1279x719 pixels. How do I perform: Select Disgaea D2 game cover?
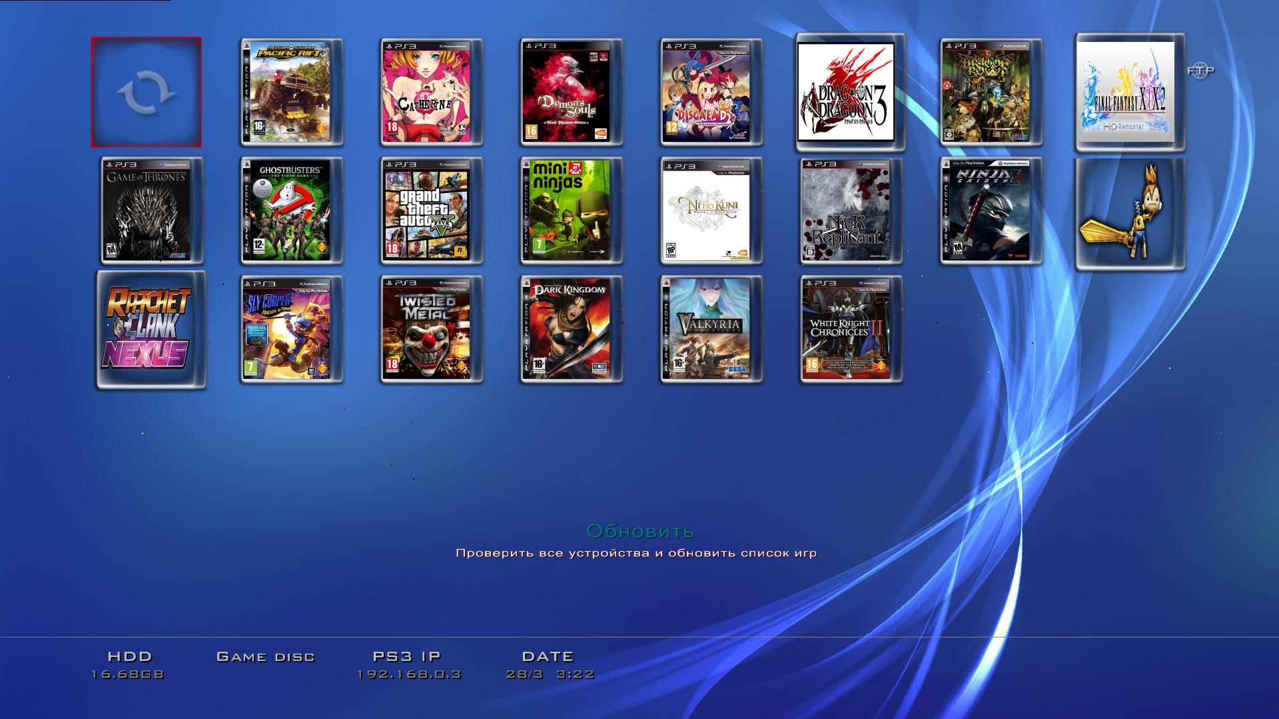[711, 92]
